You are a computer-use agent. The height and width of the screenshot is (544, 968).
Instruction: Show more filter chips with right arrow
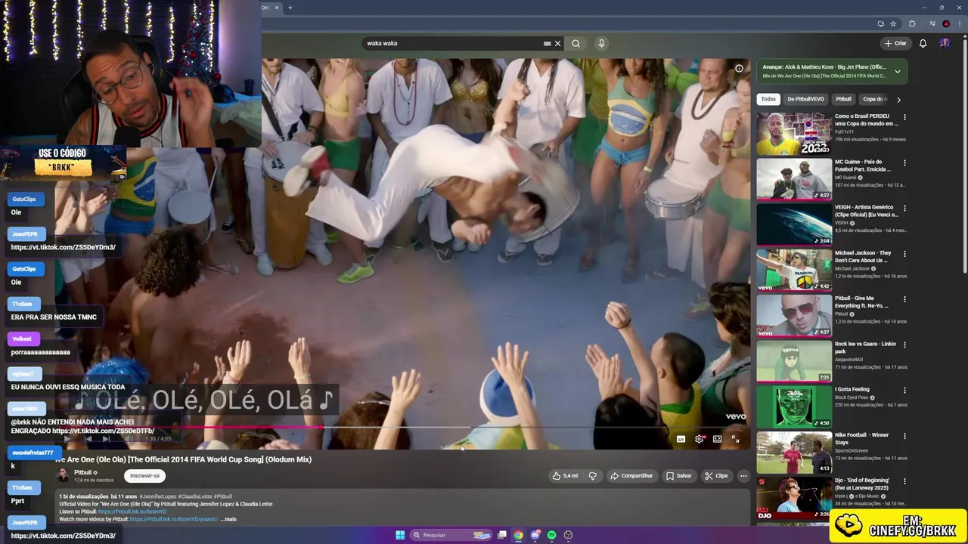point(898,99)
